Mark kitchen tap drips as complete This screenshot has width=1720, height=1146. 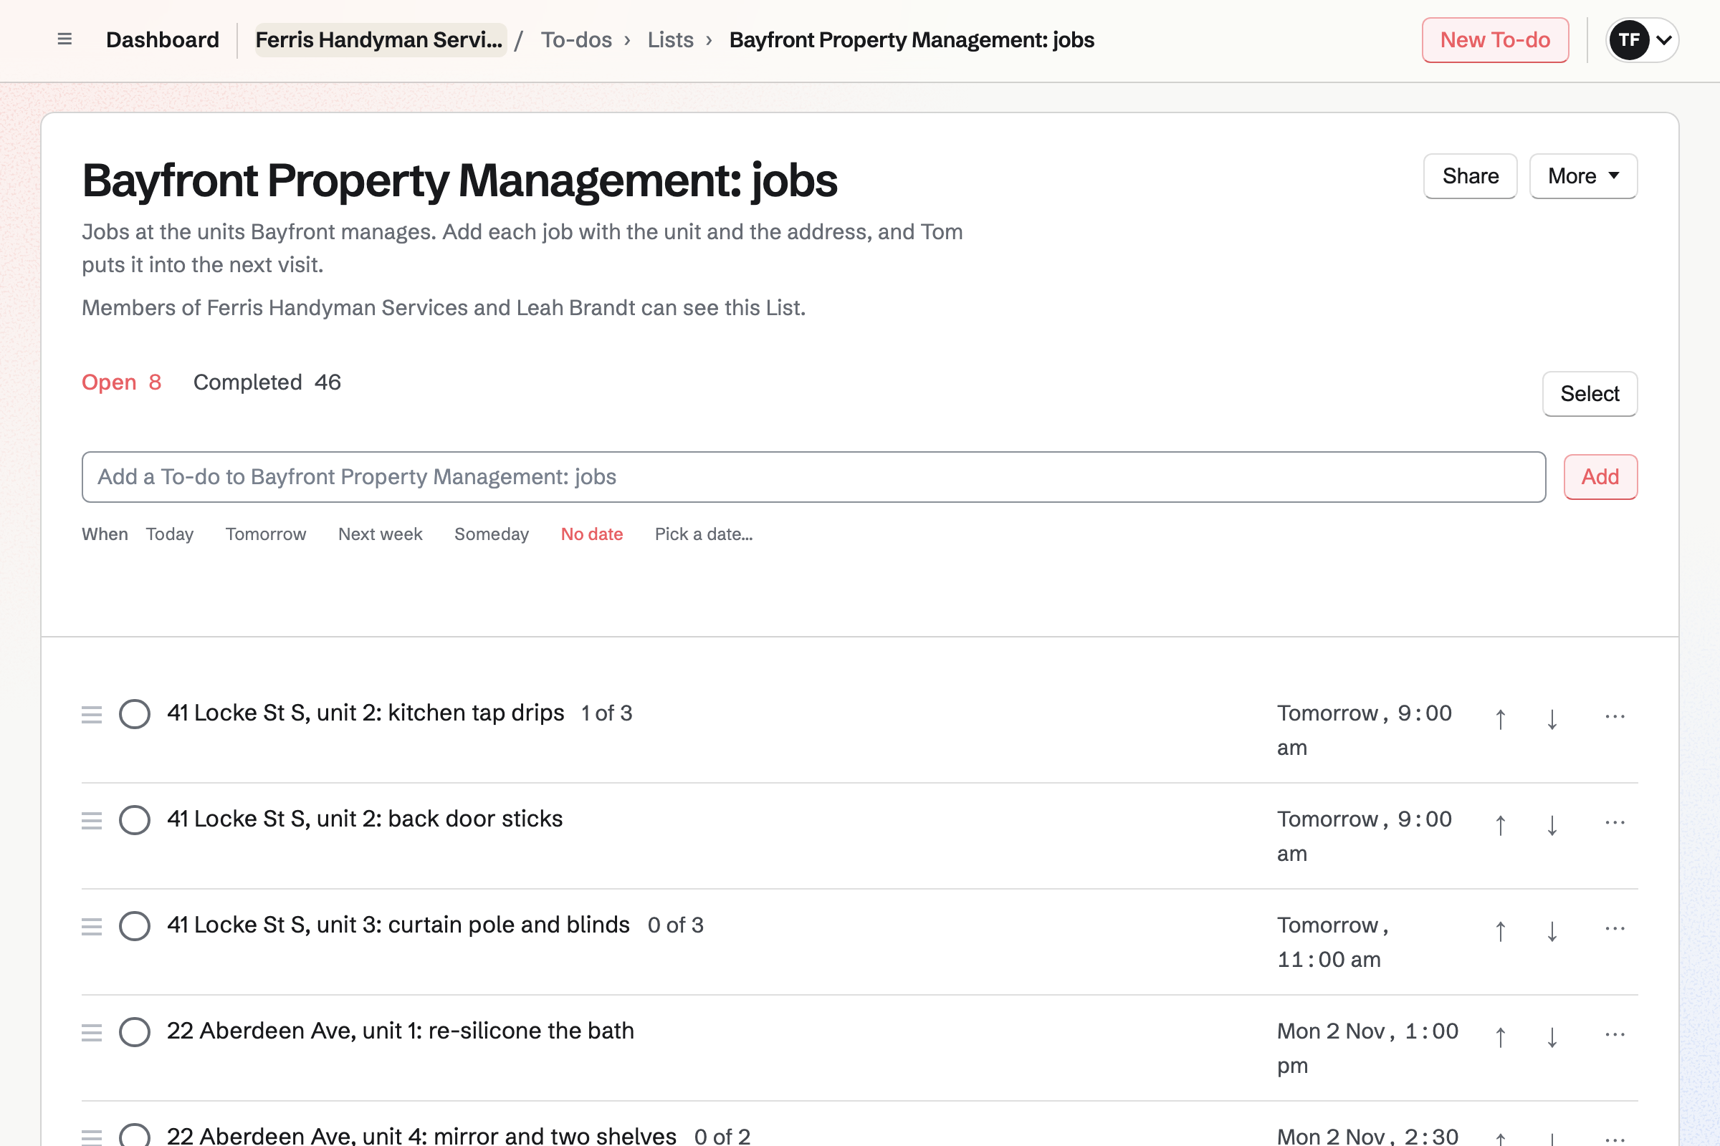coord(135,714)
